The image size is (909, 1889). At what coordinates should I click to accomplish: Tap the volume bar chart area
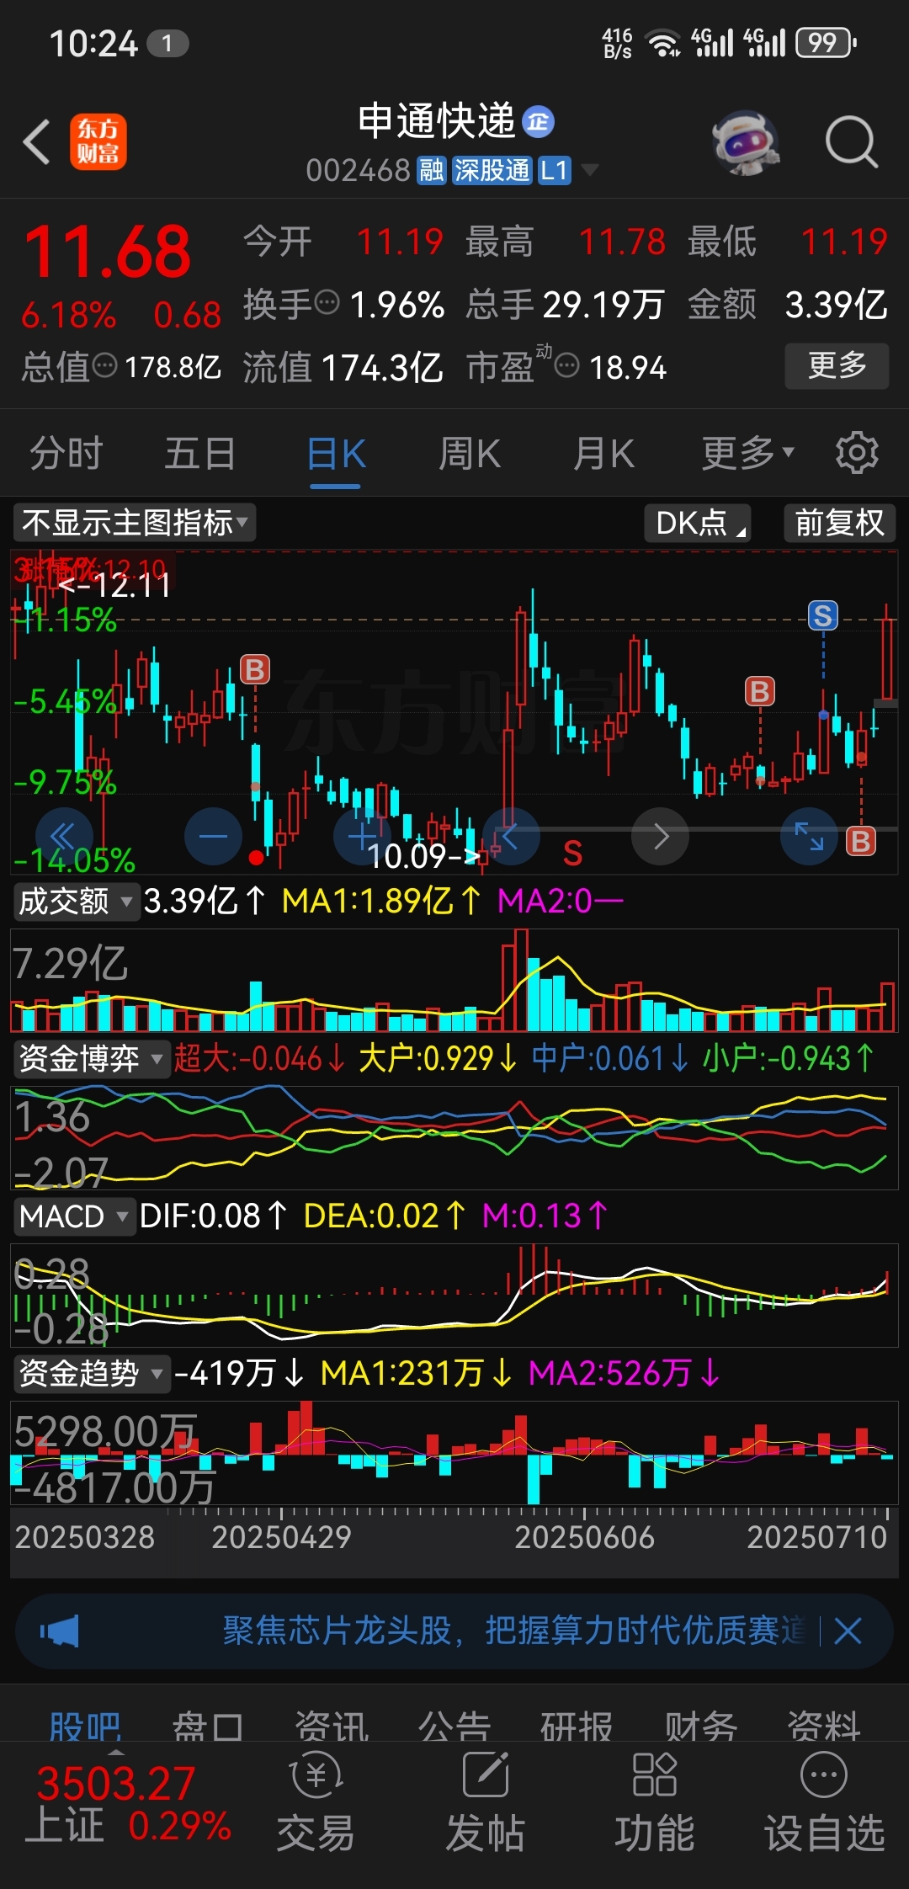click(454, 981)
